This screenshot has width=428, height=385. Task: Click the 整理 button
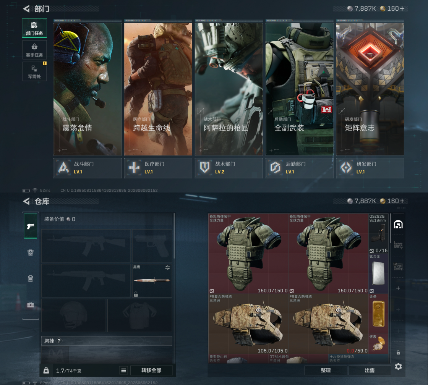point(326,370)
